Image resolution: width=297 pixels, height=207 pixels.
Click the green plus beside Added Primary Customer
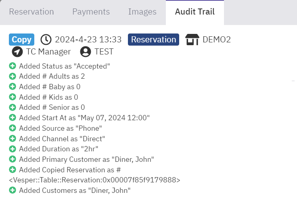click(13, 159)
